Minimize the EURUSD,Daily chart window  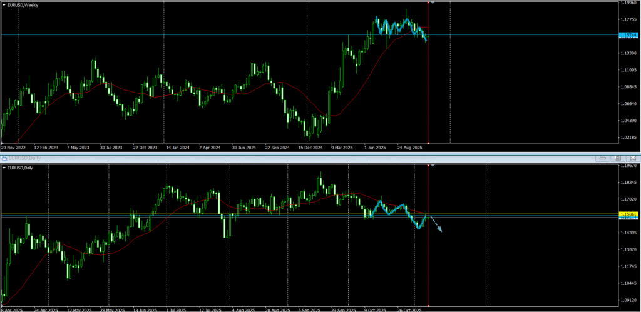604,158
